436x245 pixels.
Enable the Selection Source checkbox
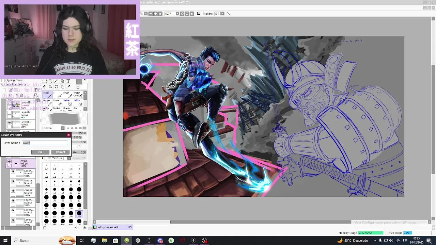click(3, 84)
